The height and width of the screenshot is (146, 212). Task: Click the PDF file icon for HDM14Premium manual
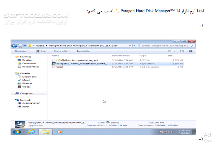tap(54, 60)
